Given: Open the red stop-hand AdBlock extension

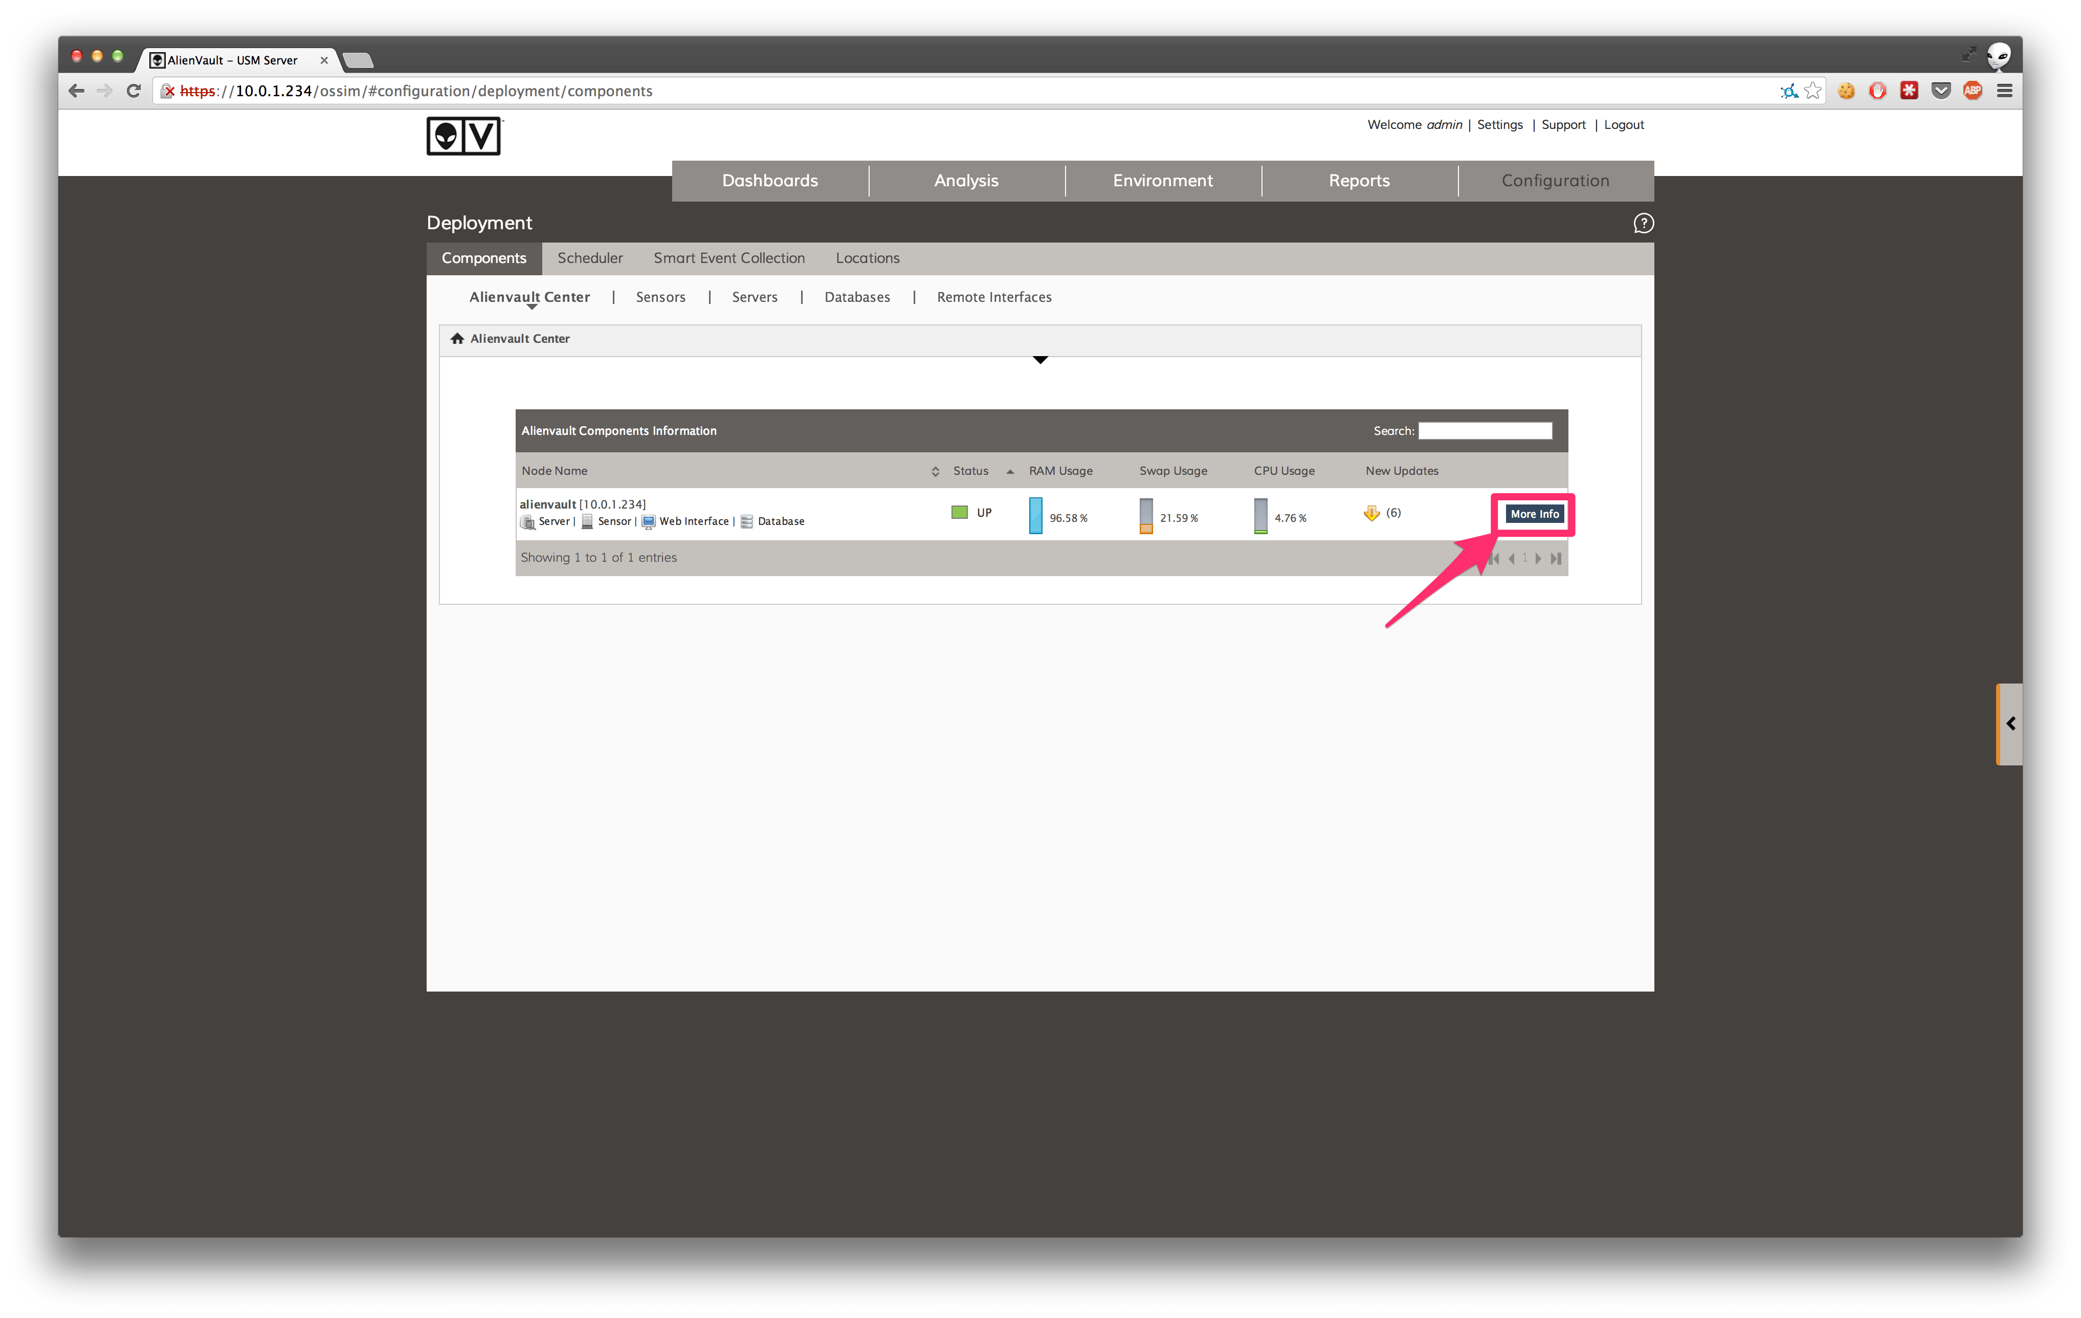Looking at the screenshot, I should (x=1878, y=91).
